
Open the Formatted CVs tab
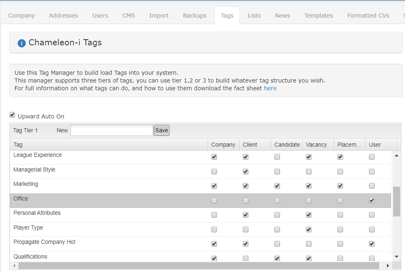point(368,16)
